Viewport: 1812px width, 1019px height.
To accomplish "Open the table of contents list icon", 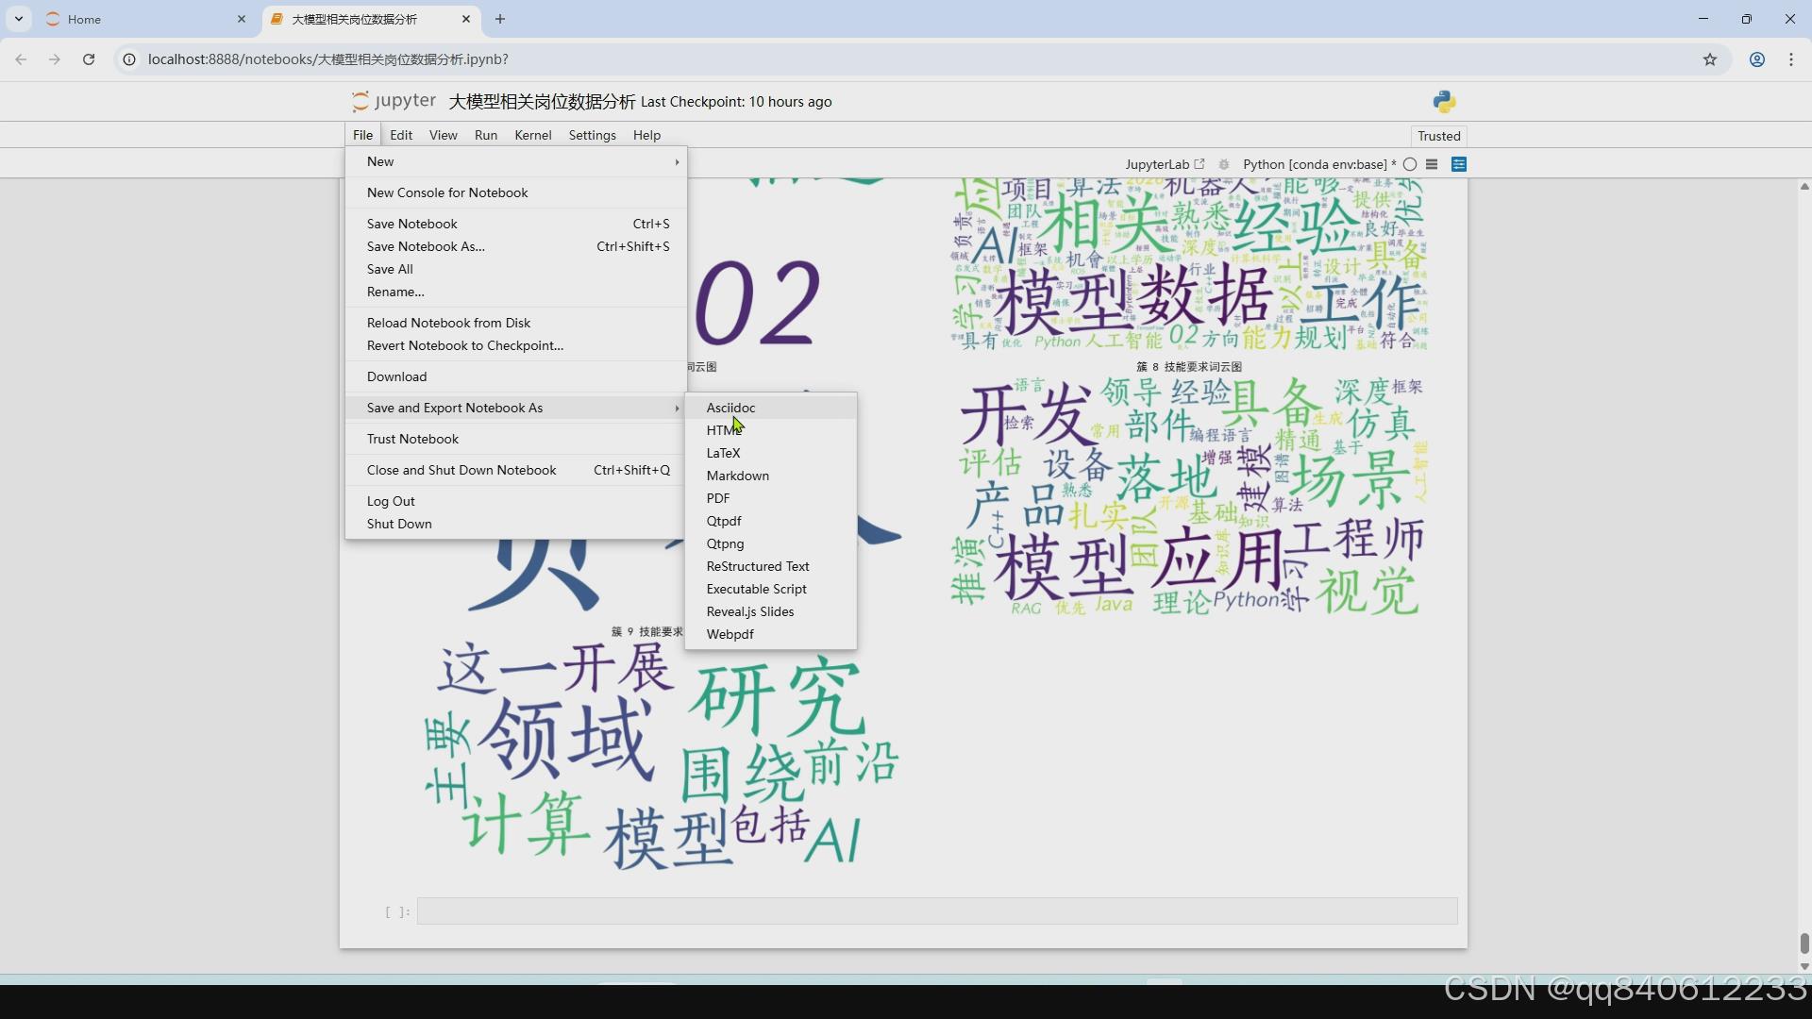I will tap(1432, 164).
